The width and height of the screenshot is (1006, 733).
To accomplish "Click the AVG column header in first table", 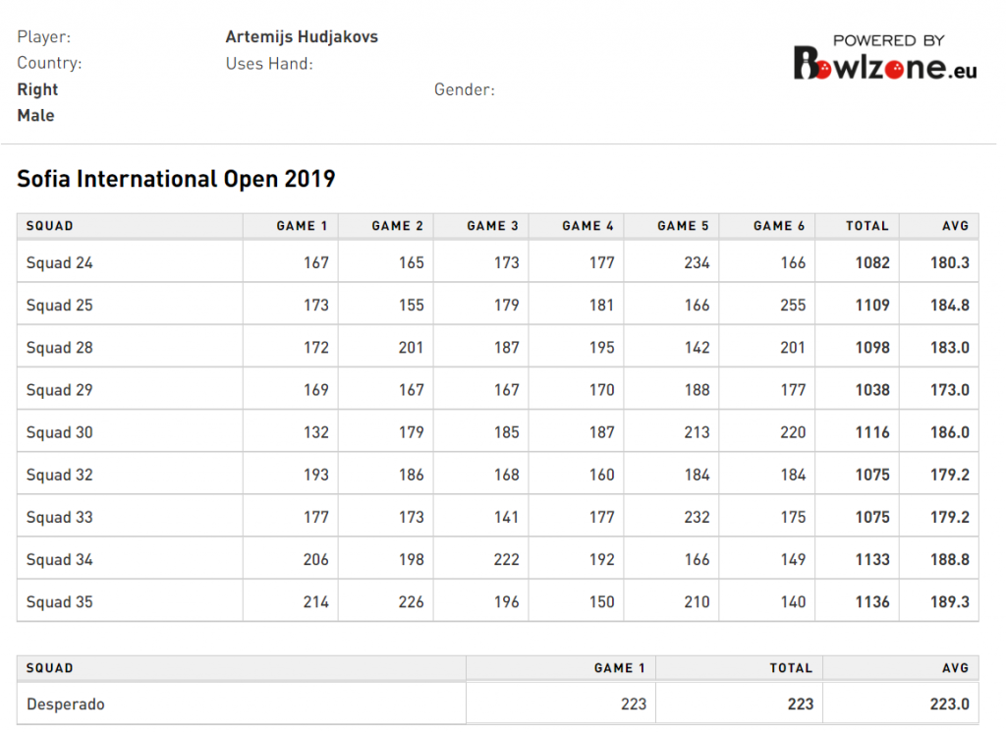I will [x=955, y=226].
